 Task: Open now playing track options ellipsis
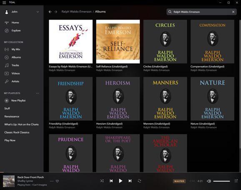pos(52,181)
